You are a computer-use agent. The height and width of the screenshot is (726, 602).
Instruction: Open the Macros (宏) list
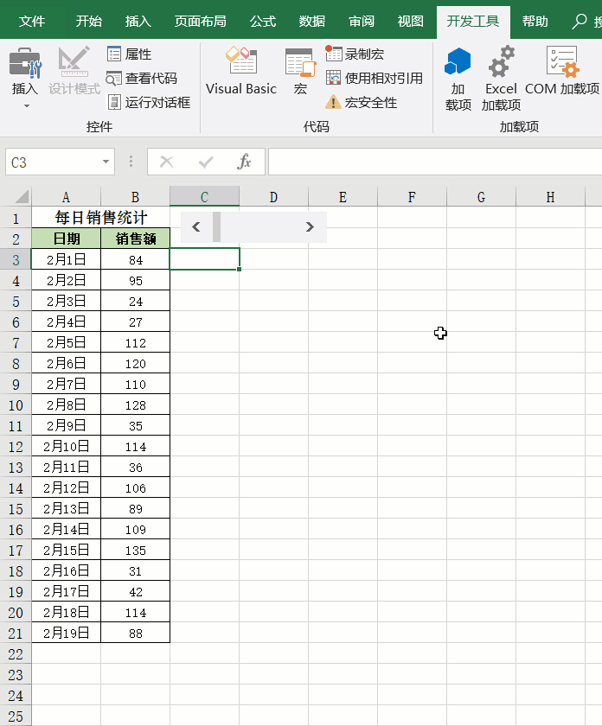click(x=300, y=70)
